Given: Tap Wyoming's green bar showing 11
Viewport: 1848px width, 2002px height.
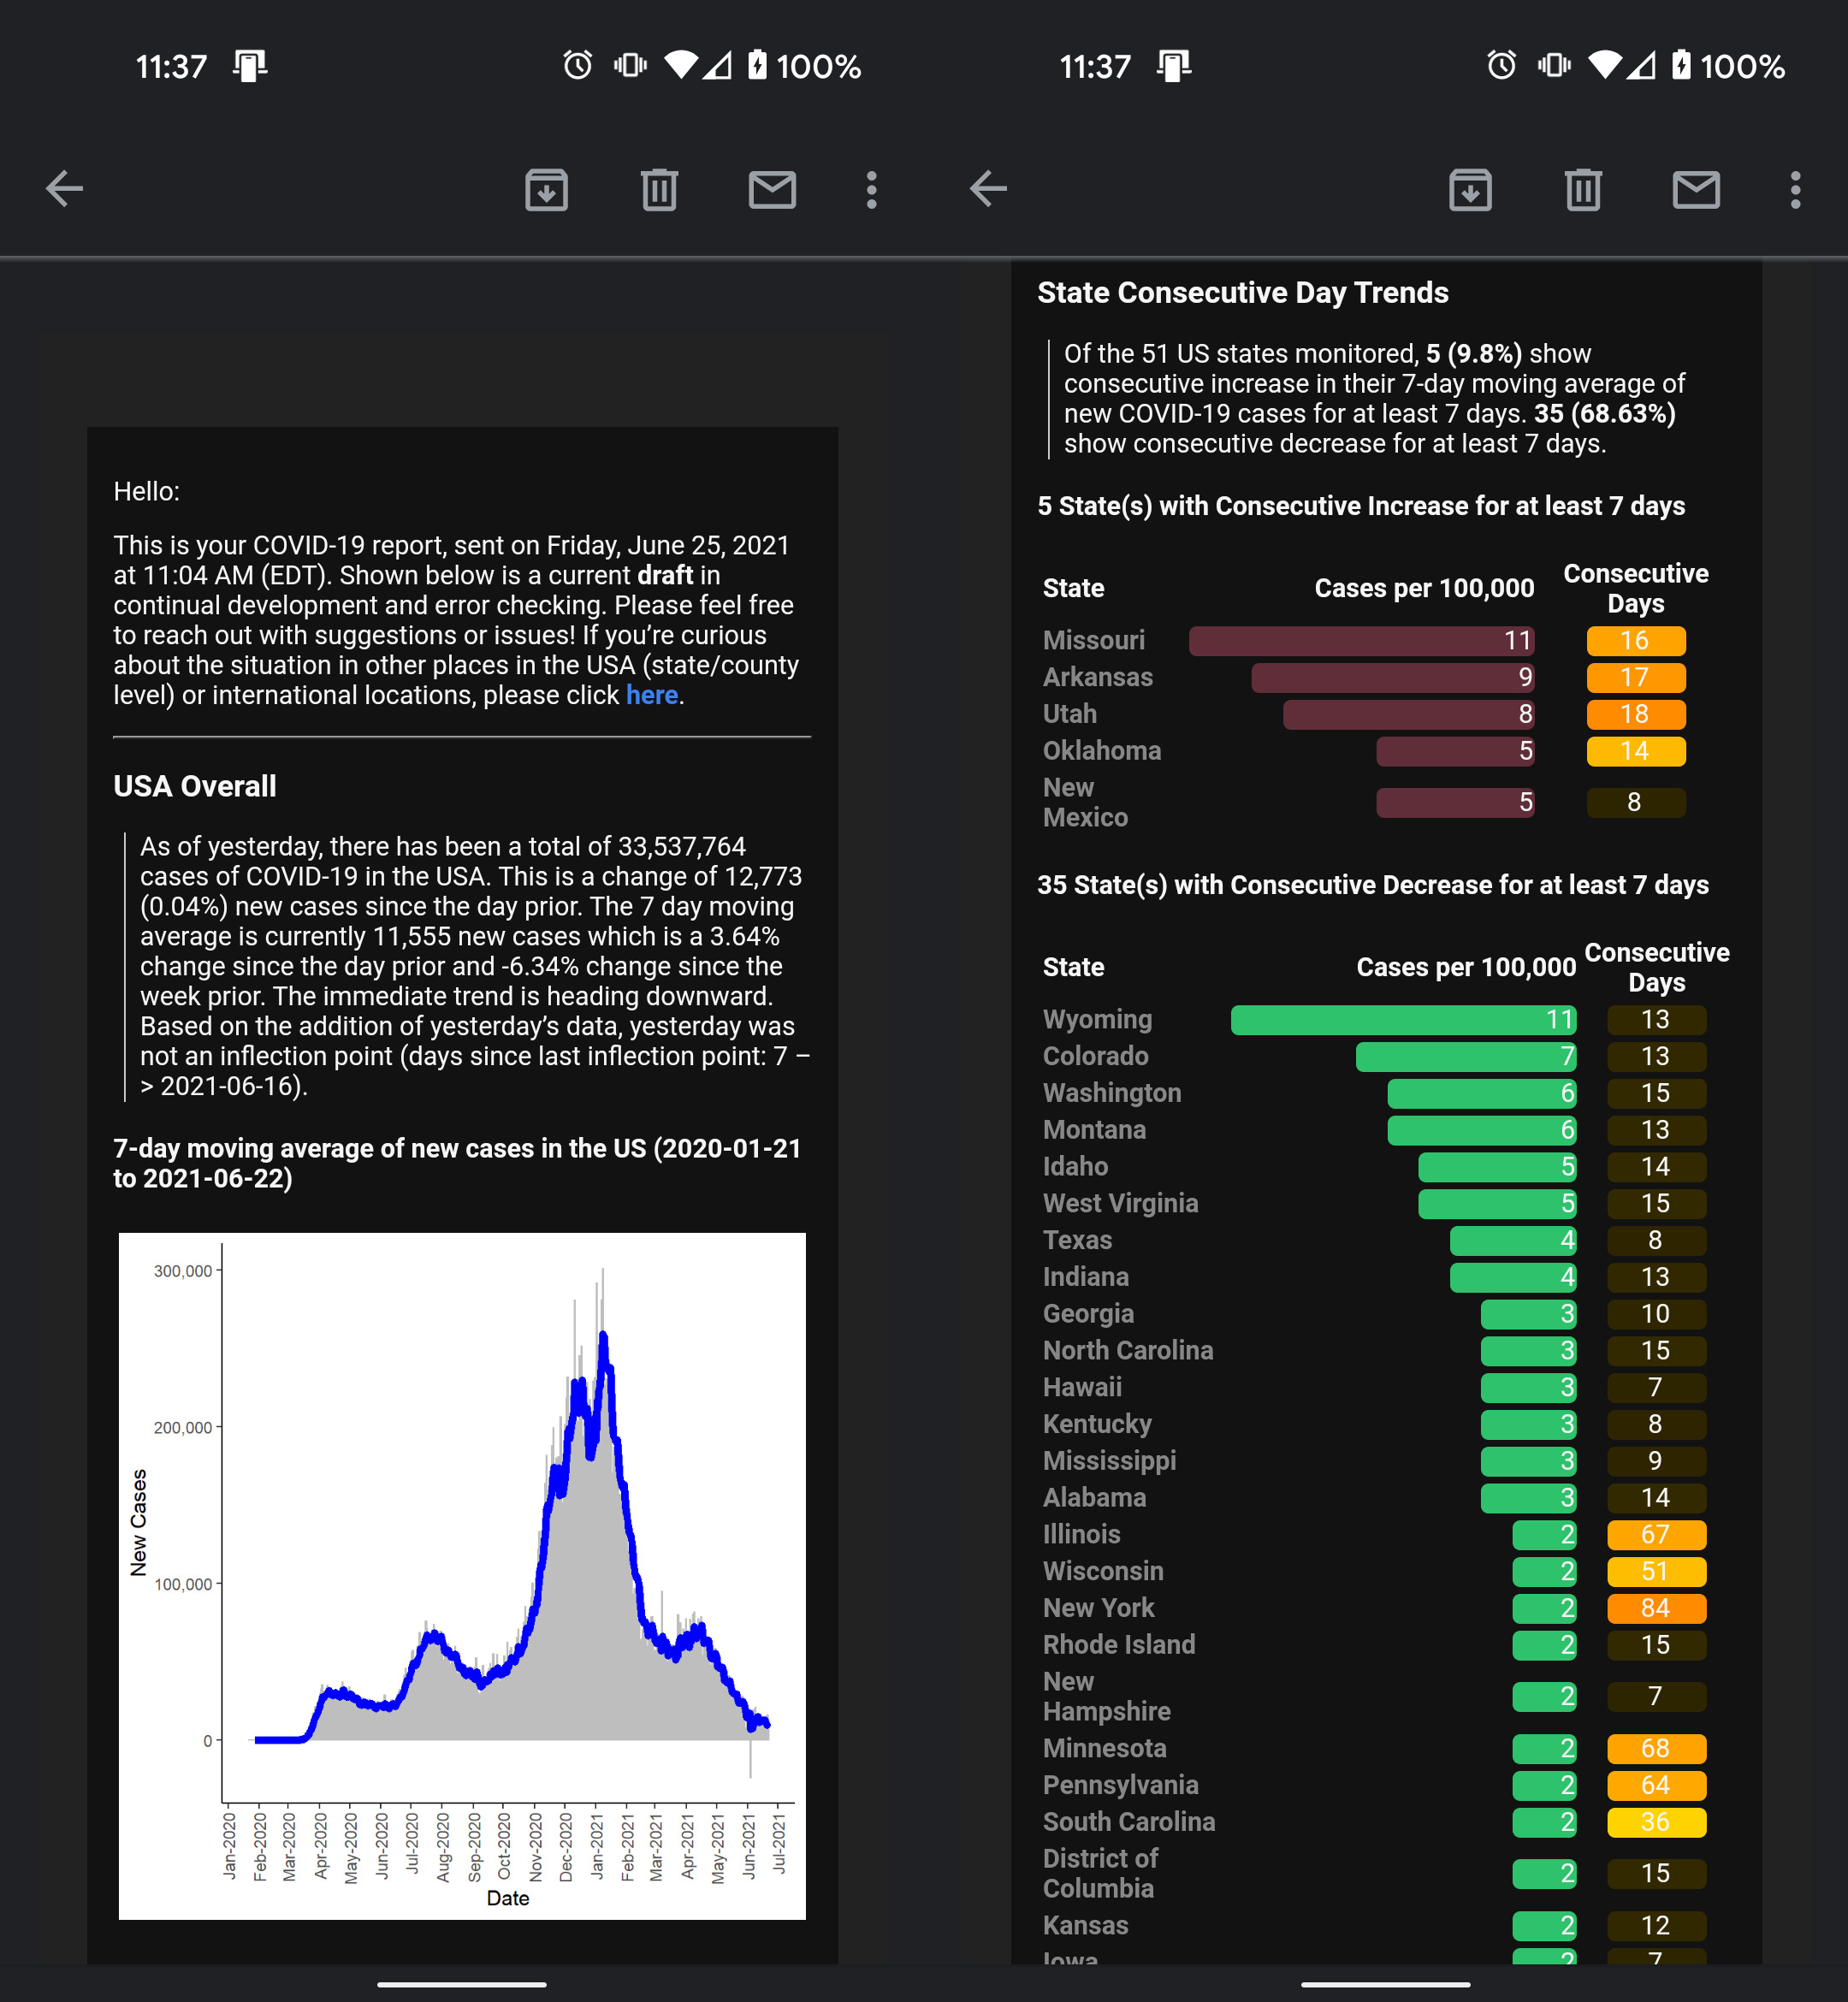Looking at the screenshot, I should tap(1404, 1020).
